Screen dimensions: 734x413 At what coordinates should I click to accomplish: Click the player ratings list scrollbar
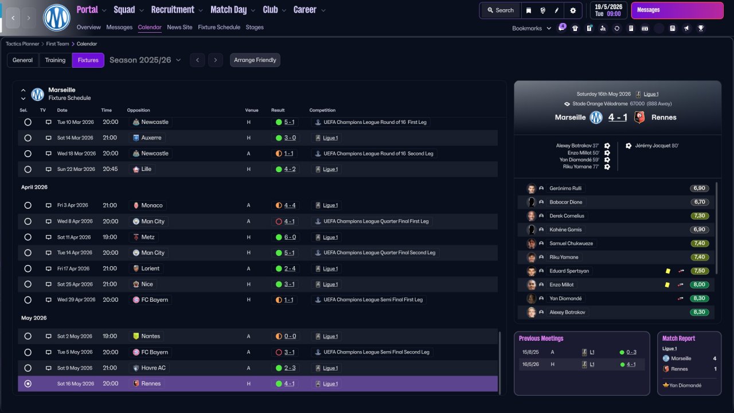[x=717, y=228]
